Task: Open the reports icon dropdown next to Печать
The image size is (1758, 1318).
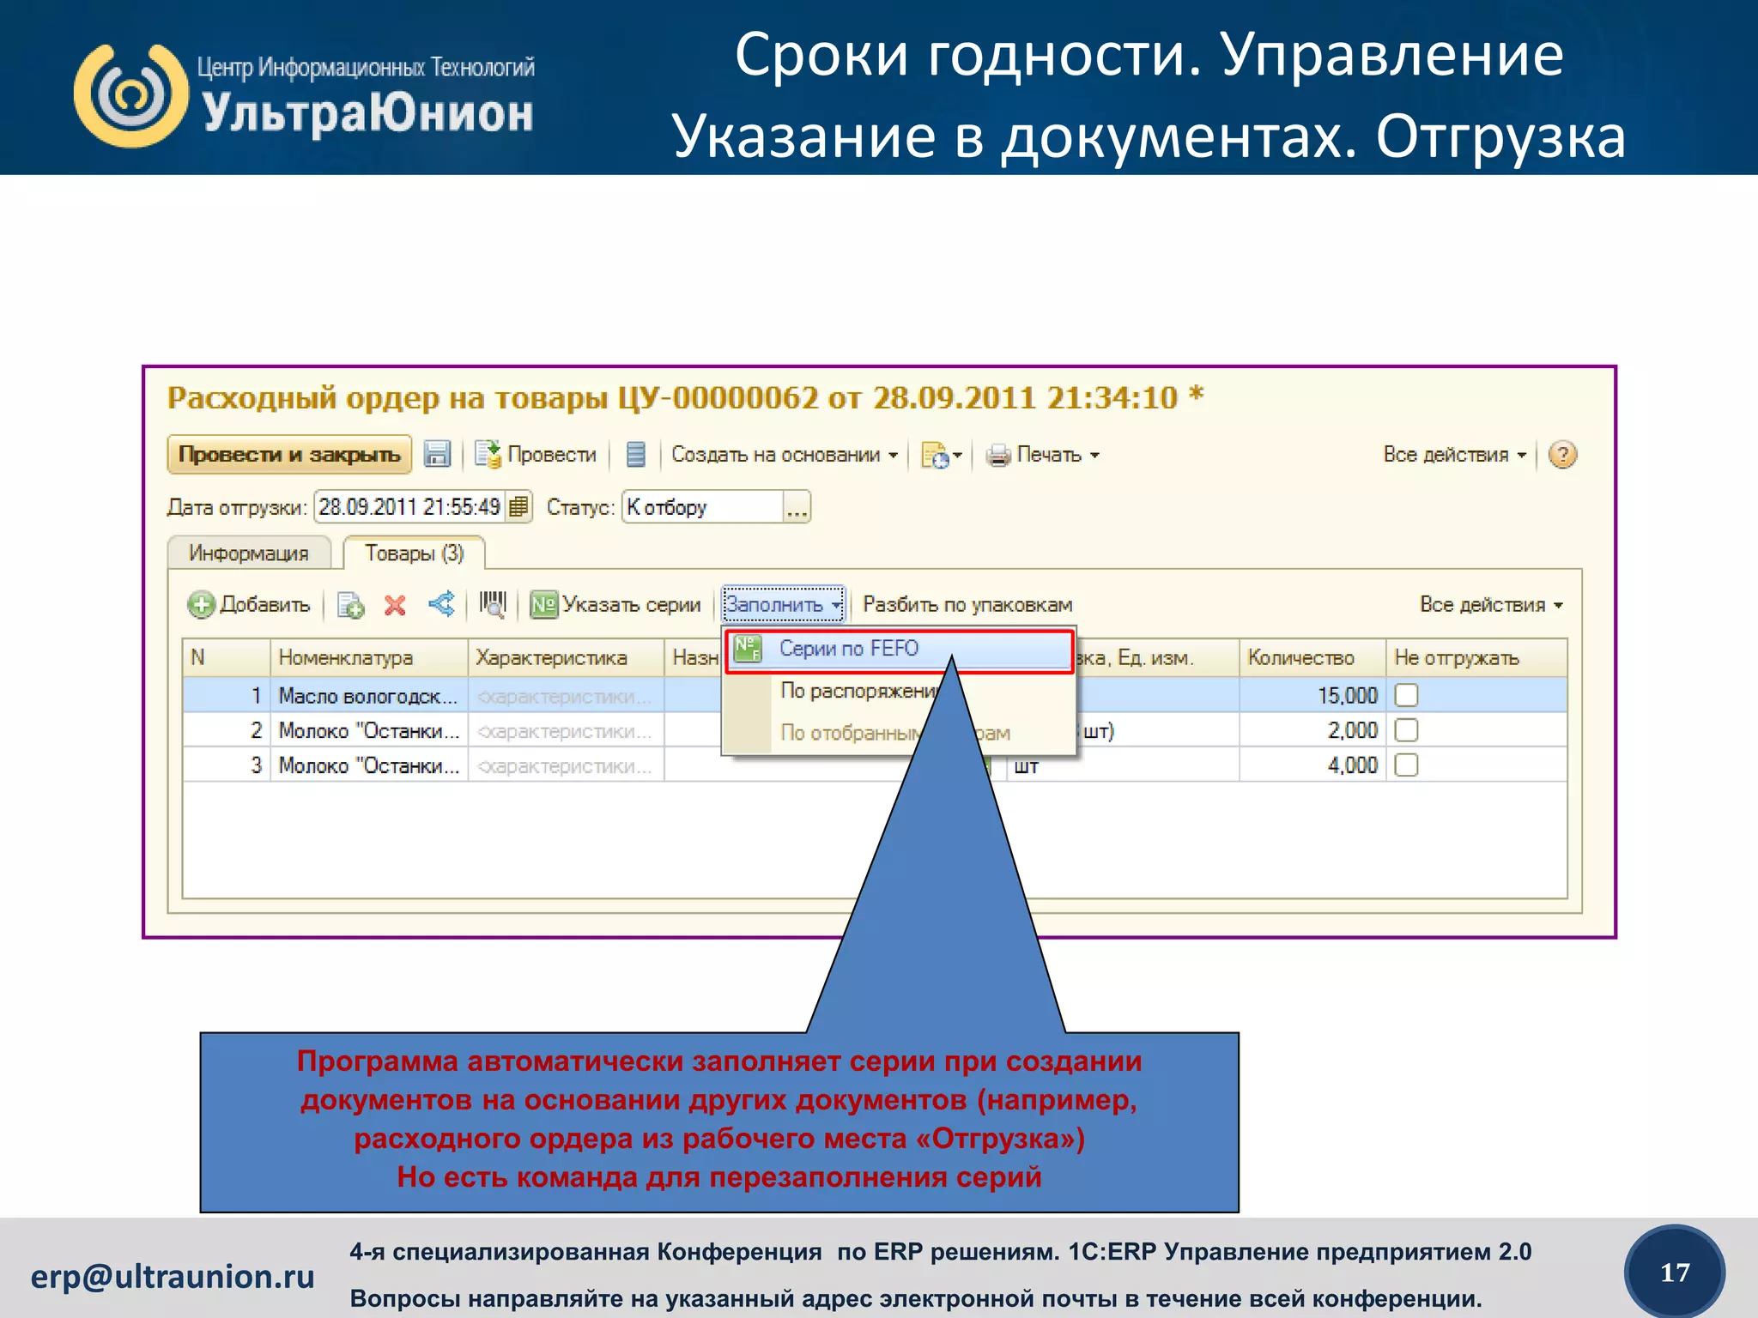Action: tap(941, 454)
